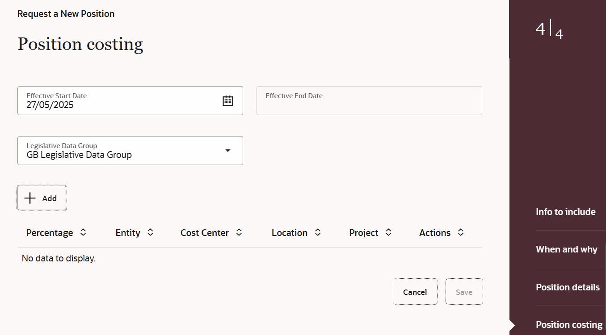Open the Legislative Data Group dropdown

[x=228, y=151]
